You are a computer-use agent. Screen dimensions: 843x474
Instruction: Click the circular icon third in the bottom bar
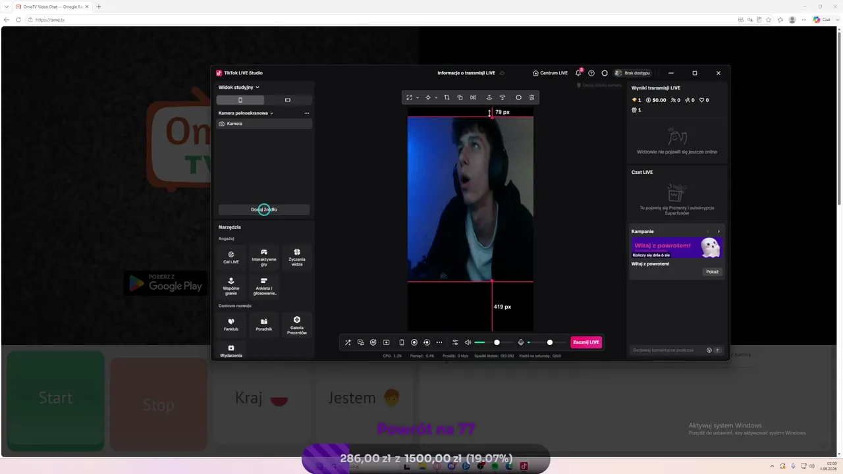[x=373, y=342]
